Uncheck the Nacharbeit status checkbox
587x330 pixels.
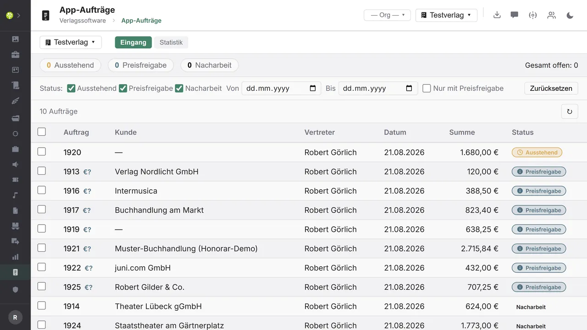click(x=179, y=88)
